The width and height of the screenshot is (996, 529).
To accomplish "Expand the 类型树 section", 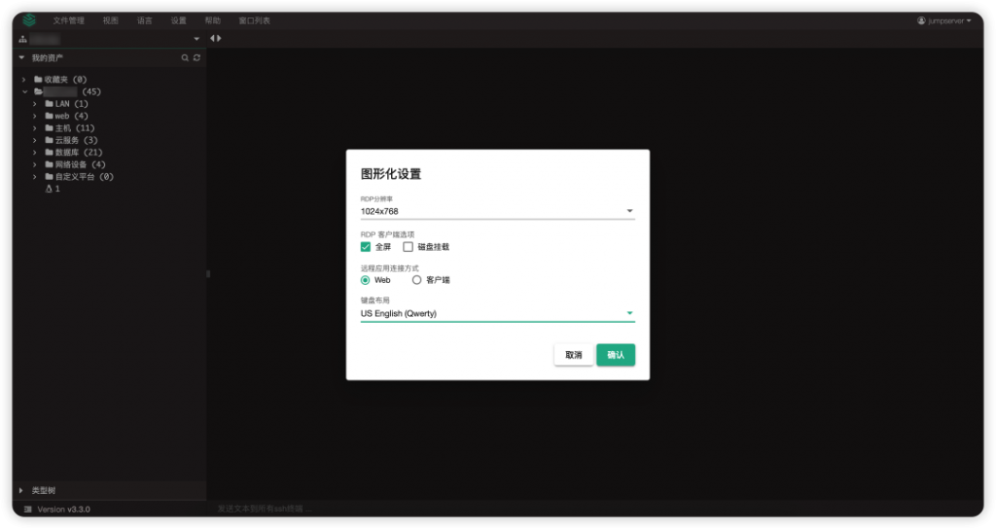I will pyautogui.click(x=21, y=490).
